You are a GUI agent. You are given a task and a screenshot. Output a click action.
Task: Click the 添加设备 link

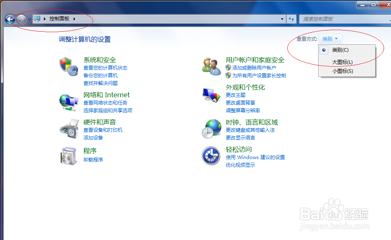[x=93, y=137]
